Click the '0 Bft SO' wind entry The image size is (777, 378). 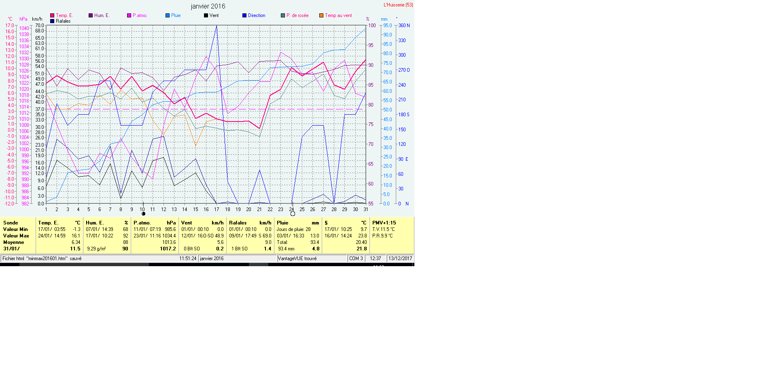(x=192, y=249)
